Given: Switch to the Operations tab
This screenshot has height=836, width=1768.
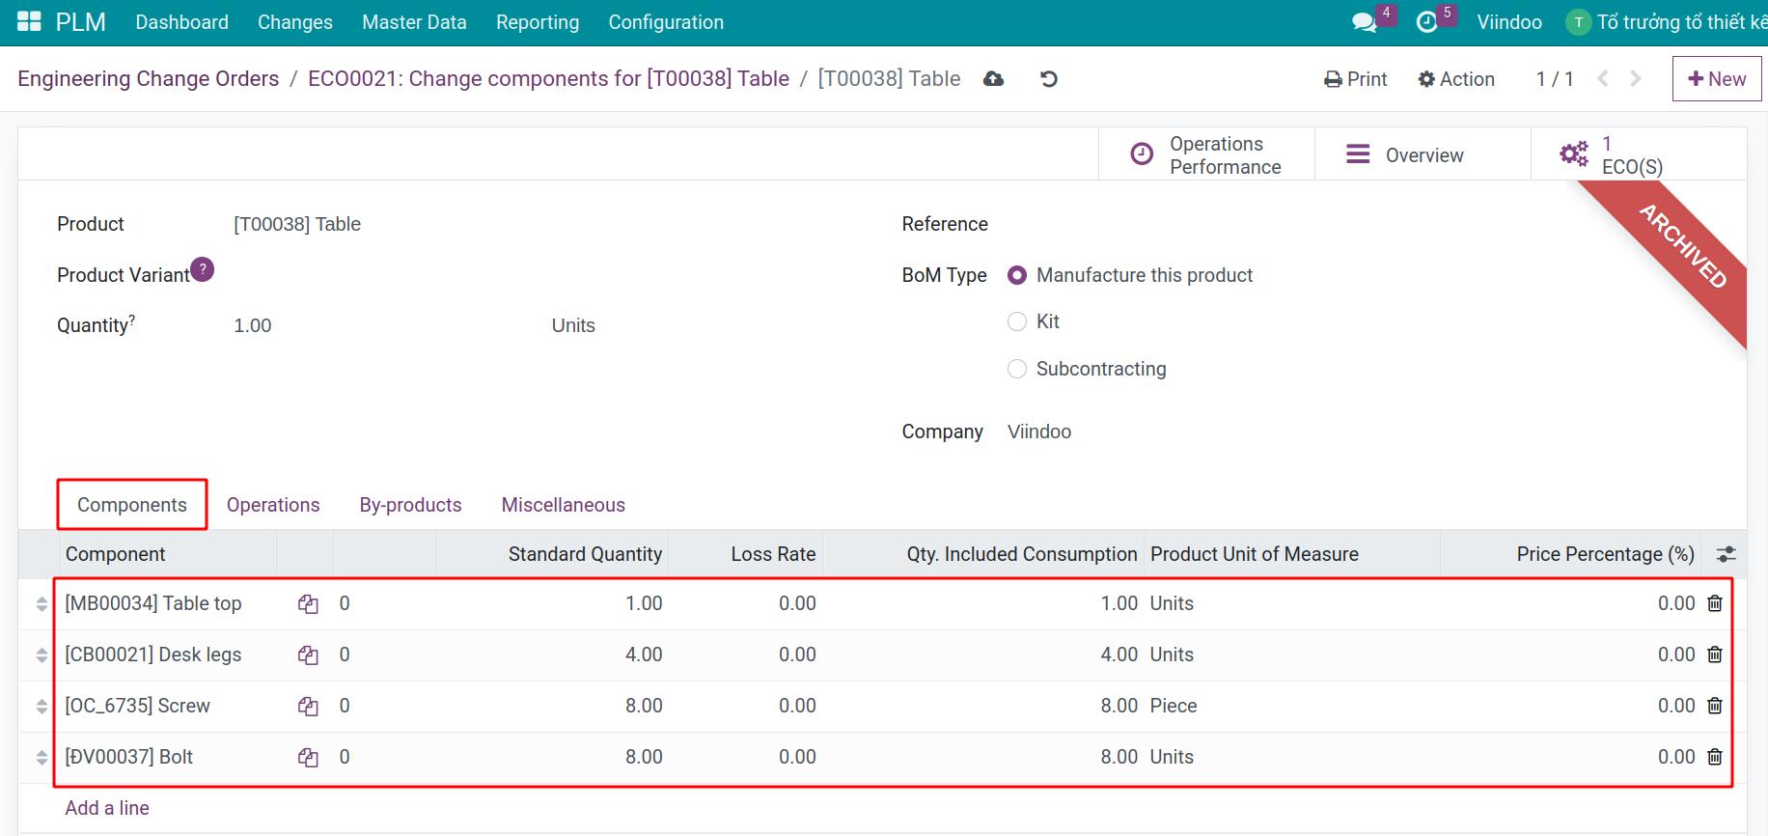Looking at the screenshot, I should [273, 505].
